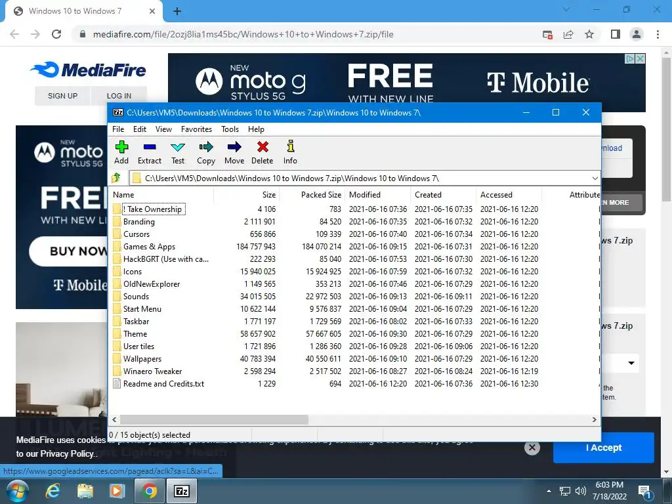Open a new Chrome tab
The height and width of the screenshot is (504, 672).
pyautogui.click(x=177, y=11)
